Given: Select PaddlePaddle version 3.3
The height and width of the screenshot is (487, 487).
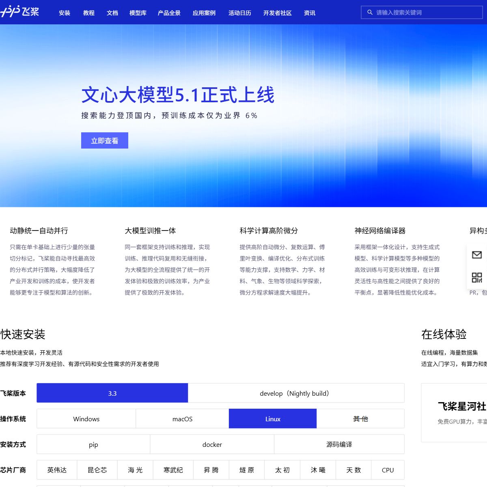Looking at the screenshot, I should 112,393.
